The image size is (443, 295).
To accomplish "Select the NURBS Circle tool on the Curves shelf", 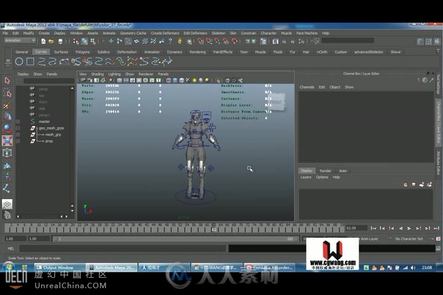I will 19,61.
